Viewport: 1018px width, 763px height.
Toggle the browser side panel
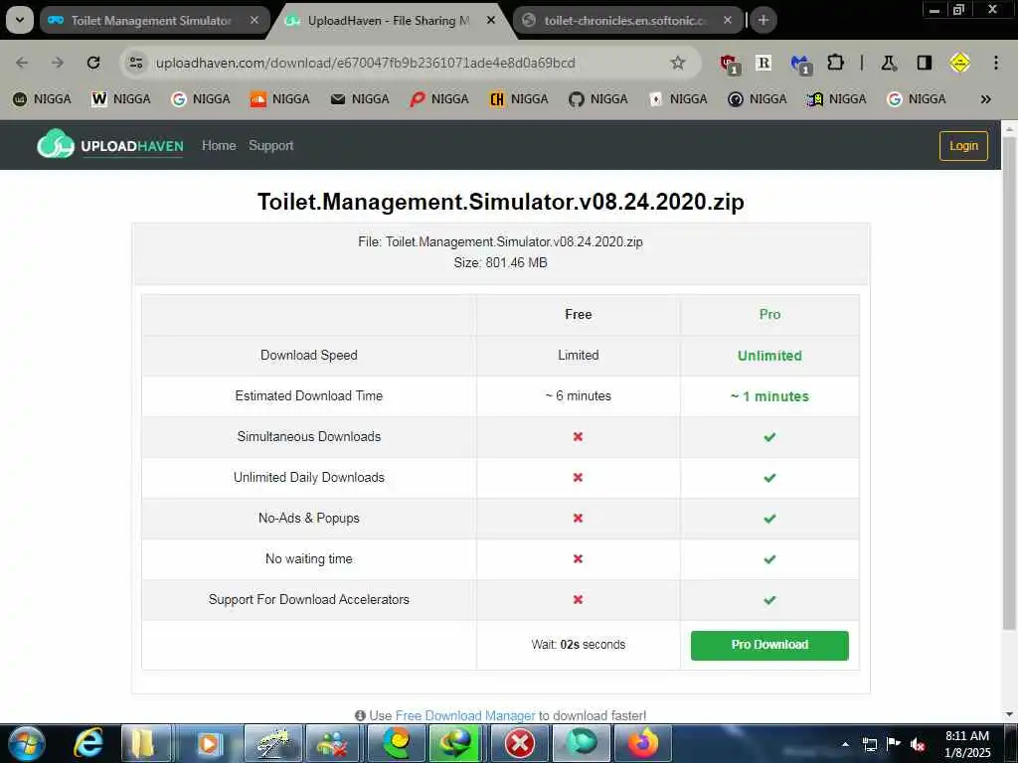925,63
